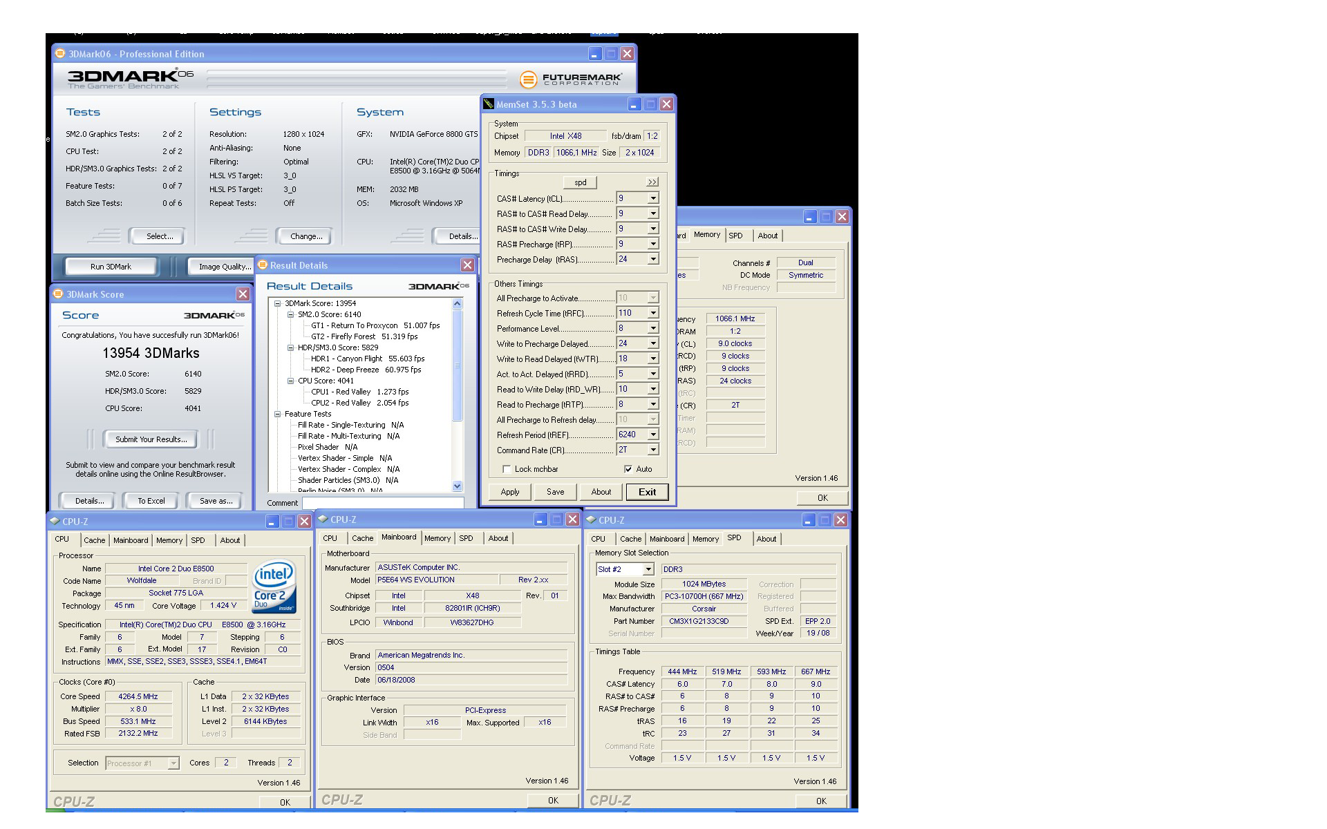Click the Result Details vertical scrollbar thumb
Screen dimensions: 1327x829
(457, 365)
